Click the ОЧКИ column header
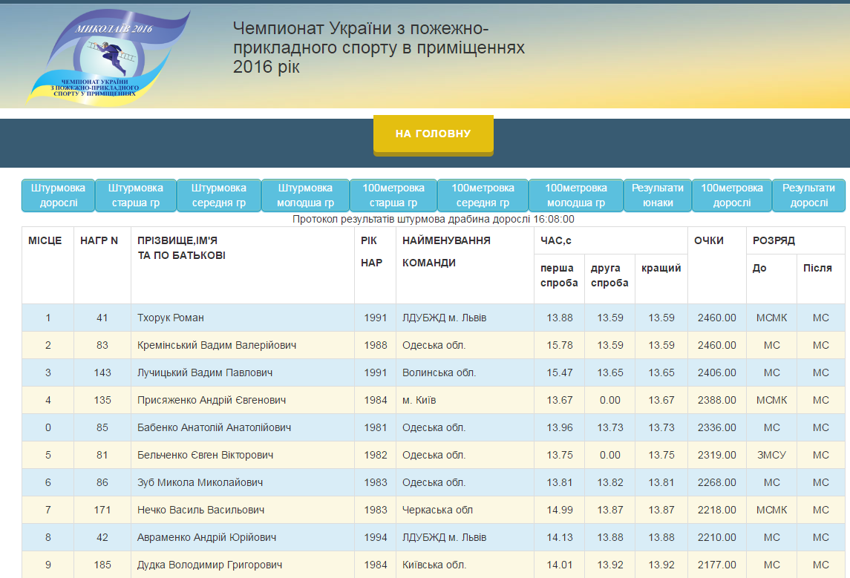850x578 pixels. (x=709, y=241)
